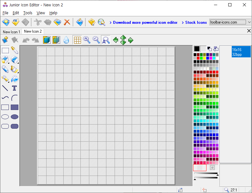Screen dimensions: 252x193
Task: Select the filled rectangle tool
Action: coord(15,107)
